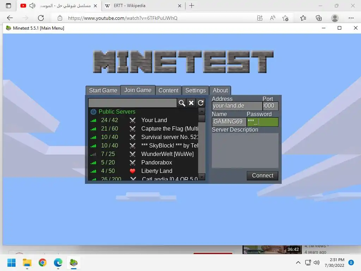Open a new browser tab
Image resolution: width=361 pixels, height=271 pixels.
coord(191,6)
